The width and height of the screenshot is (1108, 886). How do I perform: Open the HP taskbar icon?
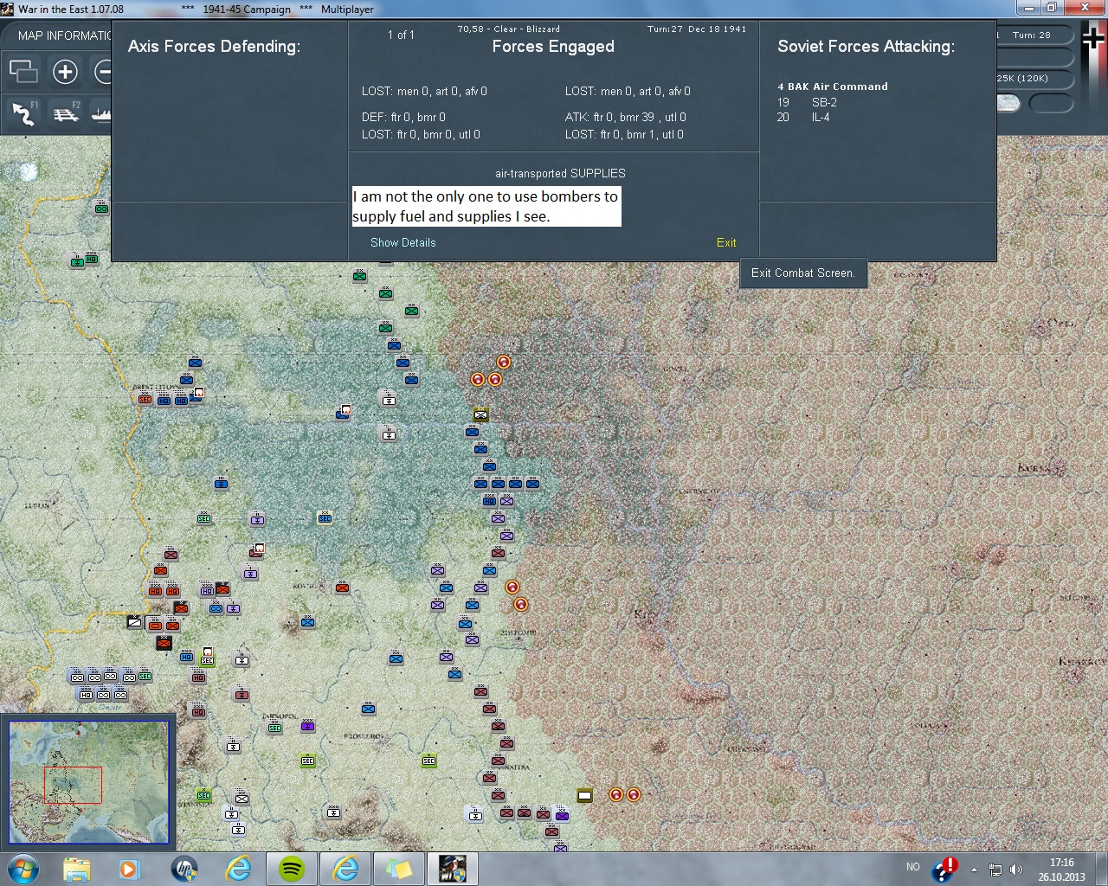184,868
